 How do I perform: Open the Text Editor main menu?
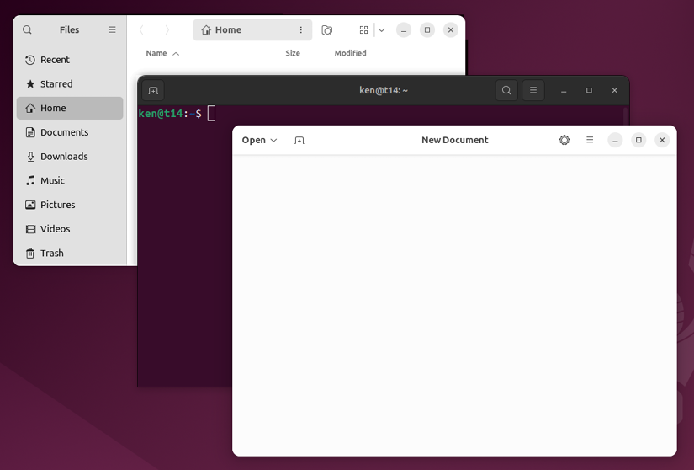(590, 140)
